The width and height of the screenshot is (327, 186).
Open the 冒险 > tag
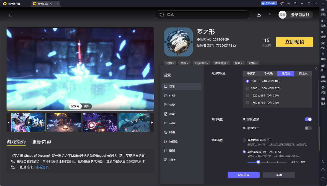(x=184, y=63)
